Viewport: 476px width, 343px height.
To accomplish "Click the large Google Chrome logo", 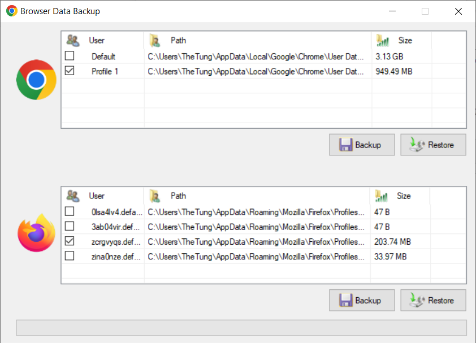I will pyautogui.click(x=36, y=80).
